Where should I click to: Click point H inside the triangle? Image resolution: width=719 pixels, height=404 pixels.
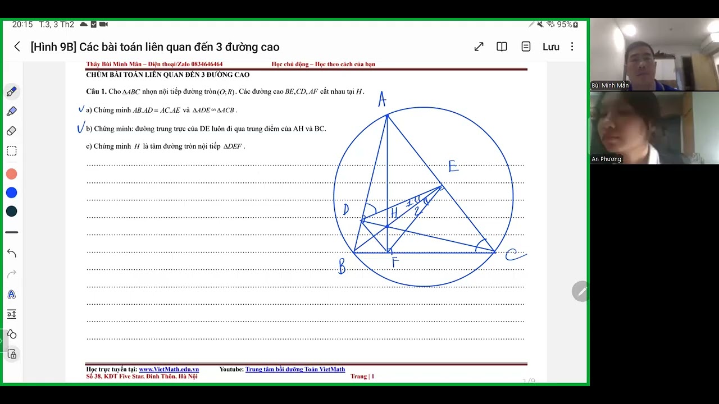tap(387, 226)
